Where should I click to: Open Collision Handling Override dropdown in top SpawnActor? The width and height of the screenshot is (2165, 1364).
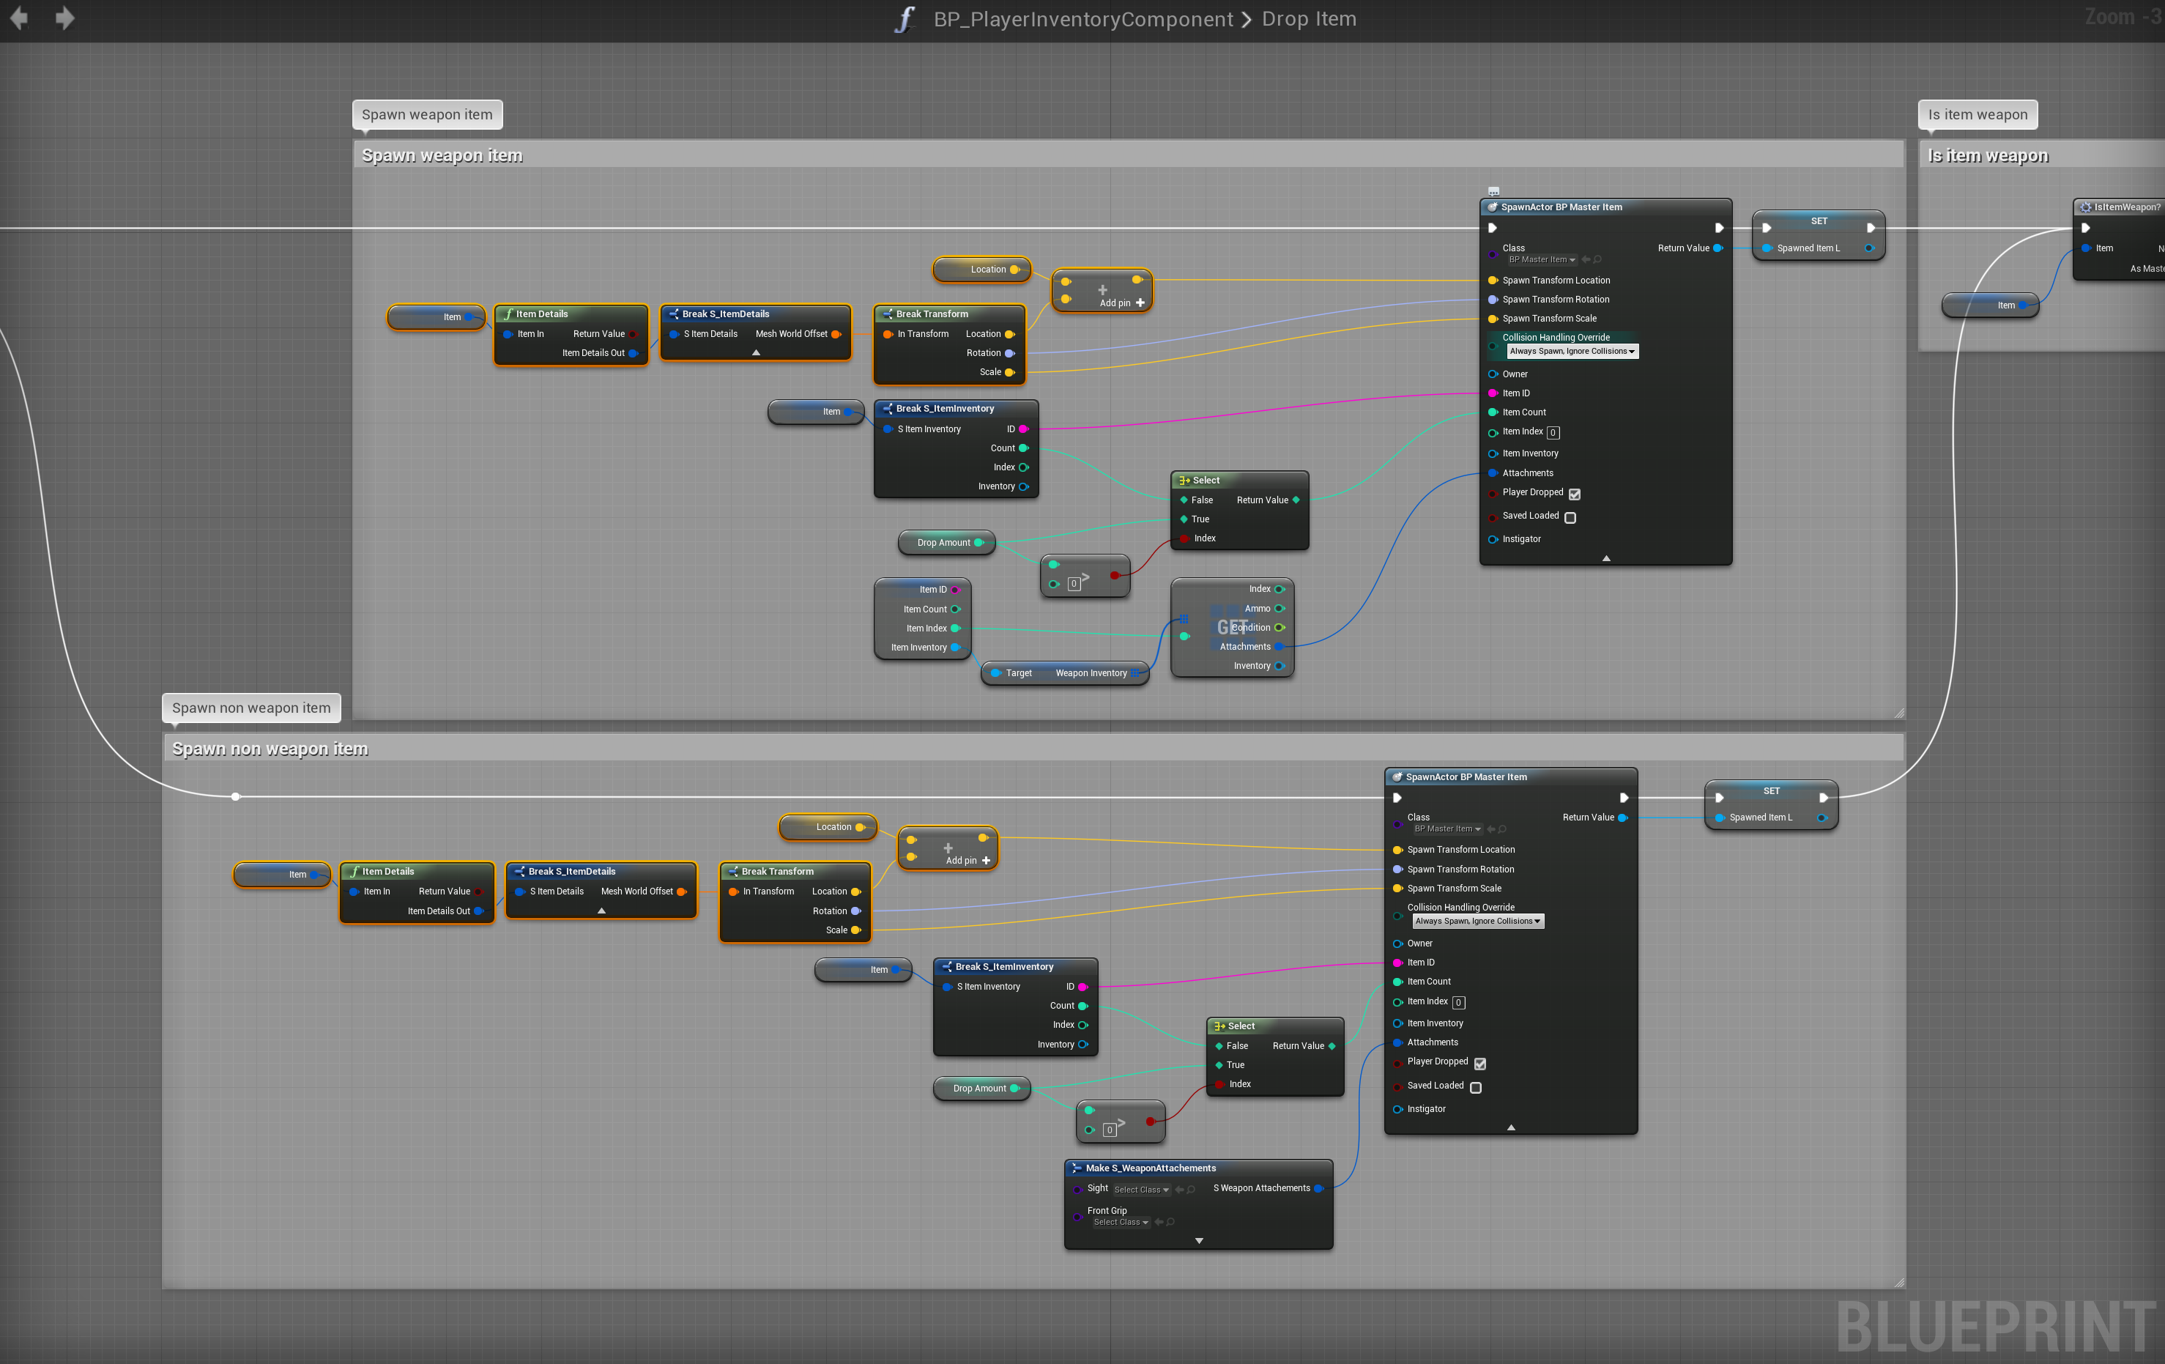(x=1572, y=352)
